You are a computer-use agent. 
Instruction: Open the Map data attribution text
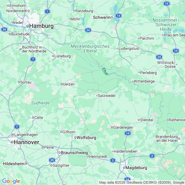pyautogui.click(x=142, y=182)
